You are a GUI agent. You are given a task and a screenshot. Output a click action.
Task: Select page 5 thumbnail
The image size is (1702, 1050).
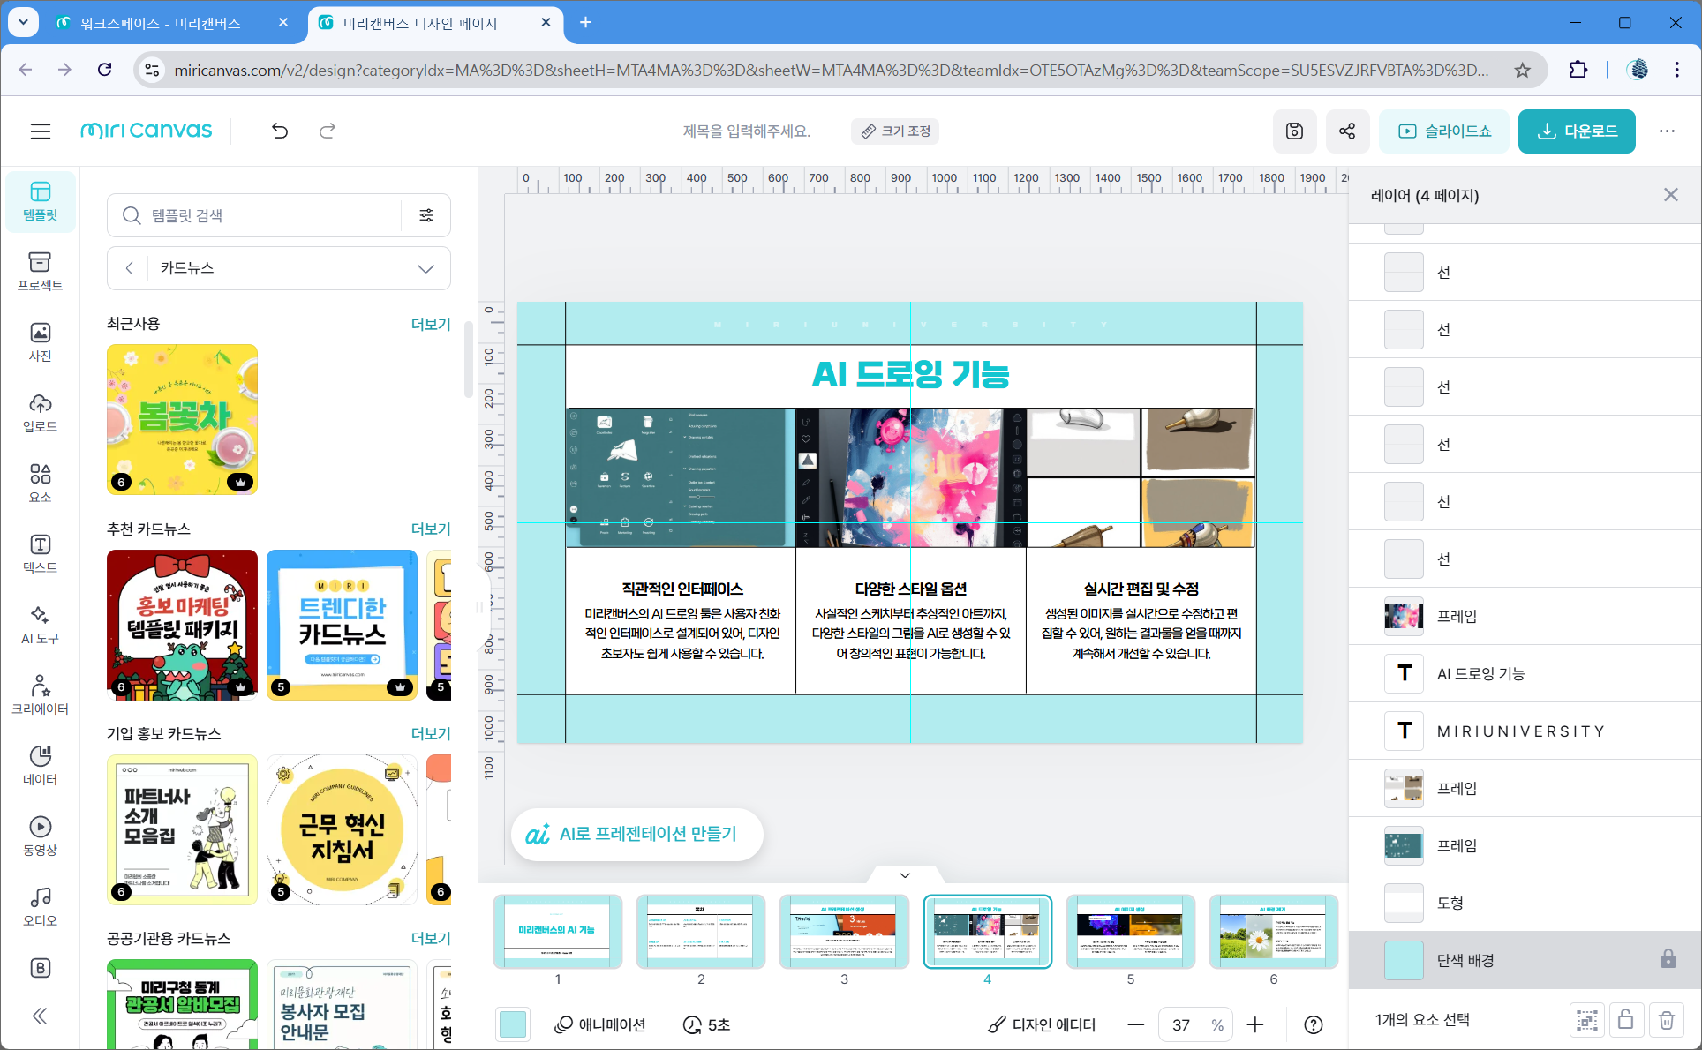[x=1130, y=932]
